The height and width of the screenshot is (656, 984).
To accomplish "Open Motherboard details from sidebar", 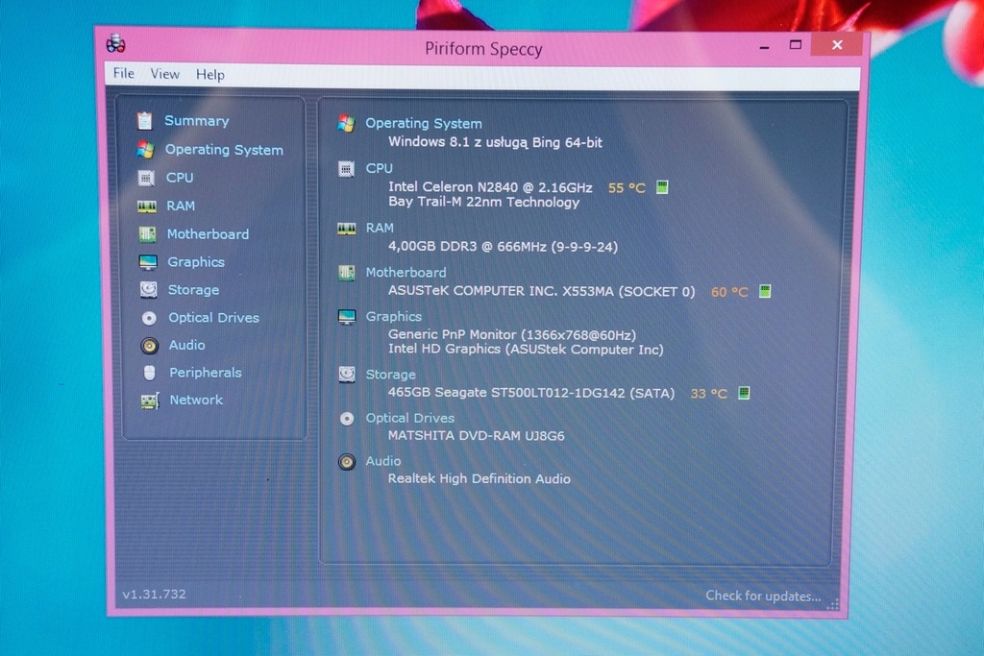I will tap(208, 234).
